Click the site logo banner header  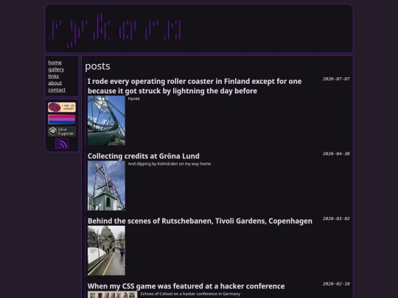click(x=199, y=29)
